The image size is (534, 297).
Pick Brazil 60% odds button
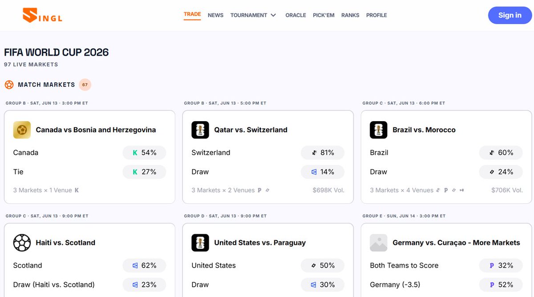(501, 153)
